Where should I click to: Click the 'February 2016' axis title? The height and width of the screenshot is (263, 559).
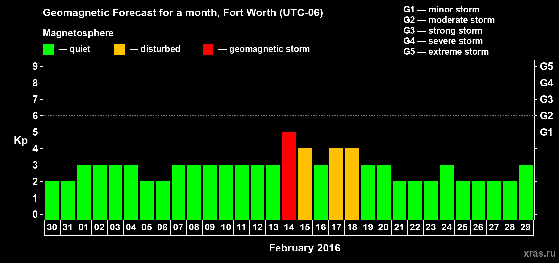coord(305,248)
